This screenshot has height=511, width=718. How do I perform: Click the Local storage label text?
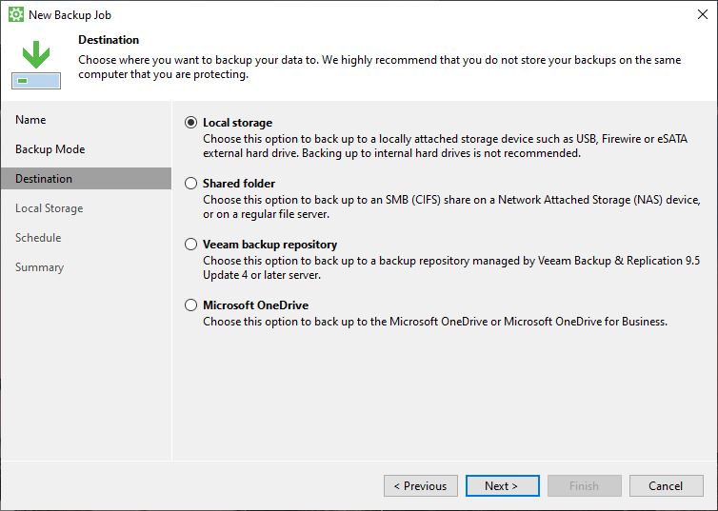237,123
